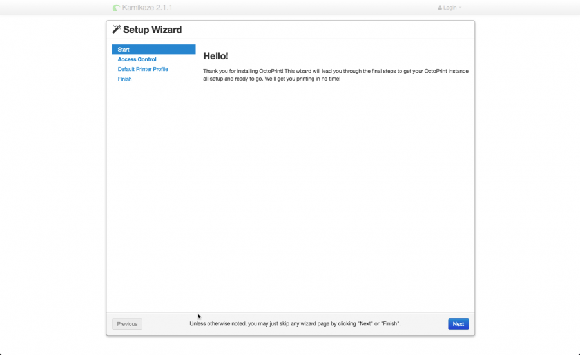Viewport: 580px width, 355px height.
Task: Click the blank area below the welcome text
Action: [335, 193]
